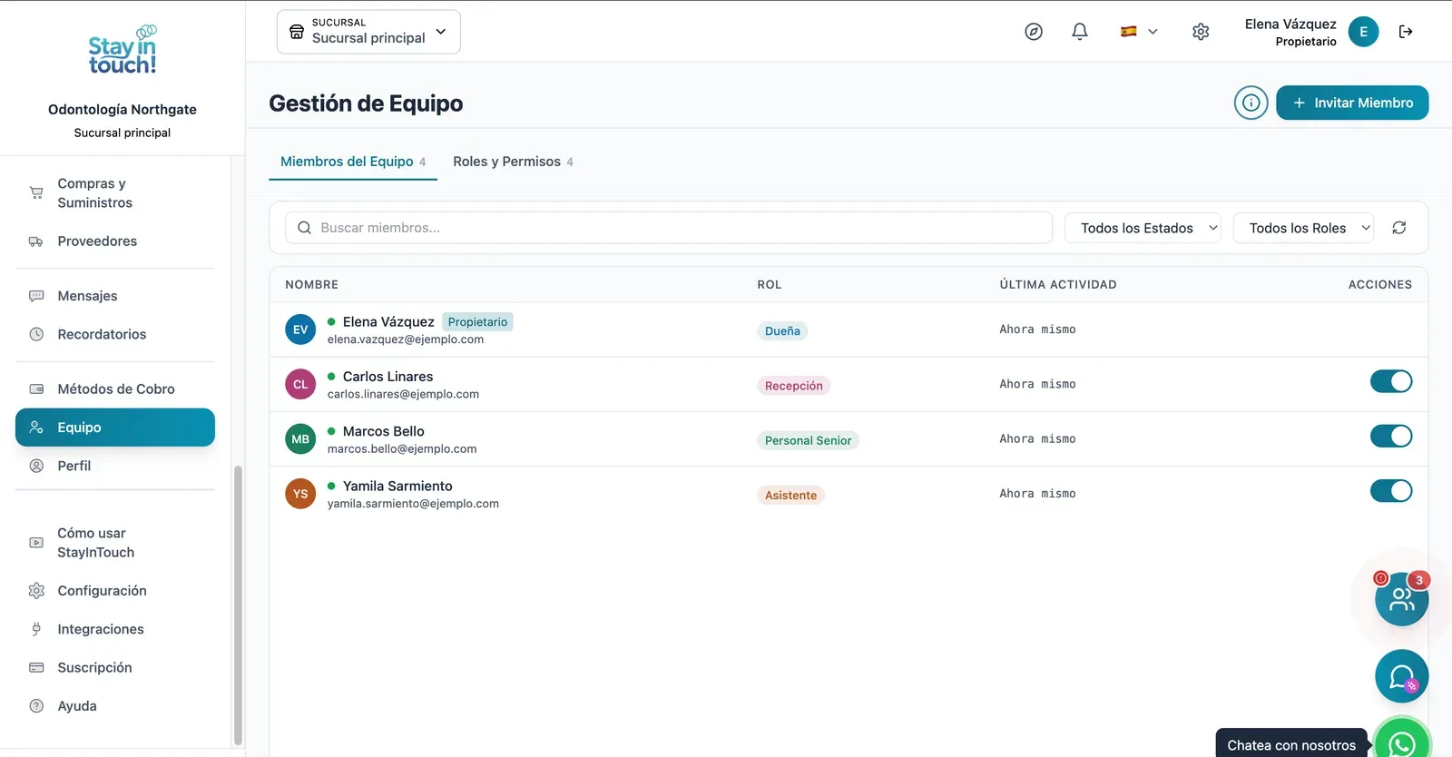Viewport: 1452px width, 757px height.
Task: Expand the Todos los Roles filter
Action: pyautogui.click(x=1303, y=228)
